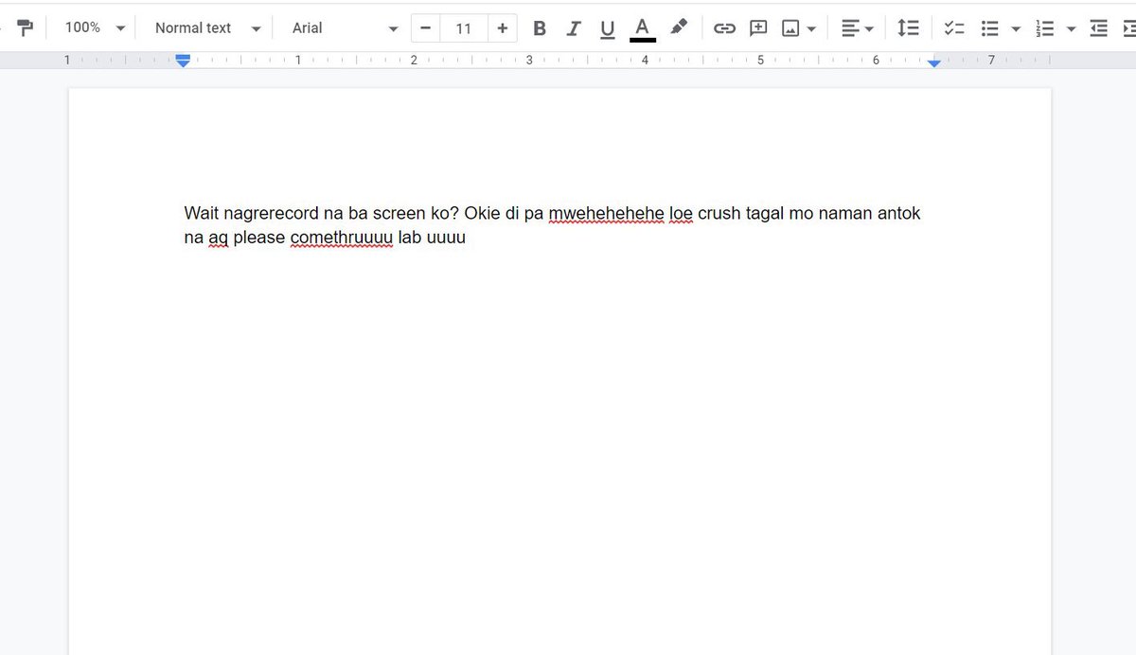This screenshot has height=655, width=1136.
Task: Click the word crush in document
Action: point(719,213)
